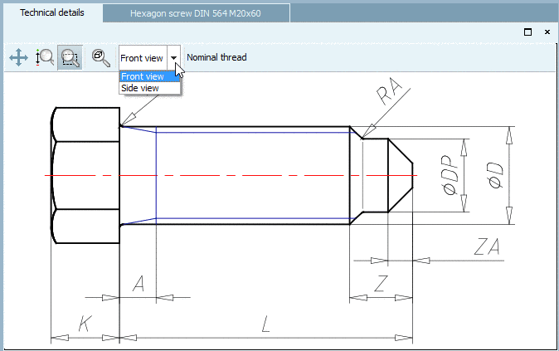Image resolution: width=559 pixels, height=351 pixels.
Task: Click the ØDP diameter dimension label
Action: pyautogui.click(x=450, y=175)
